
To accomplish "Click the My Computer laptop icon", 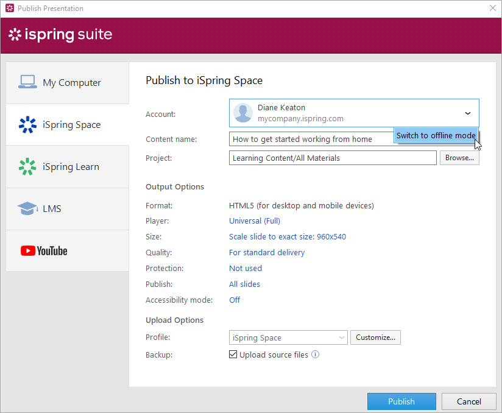I will pos(27,82).
